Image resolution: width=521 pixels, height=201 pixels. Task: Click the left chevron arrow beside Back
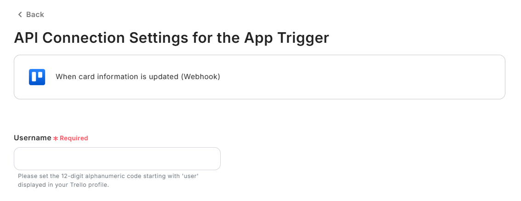pos(20,15)
